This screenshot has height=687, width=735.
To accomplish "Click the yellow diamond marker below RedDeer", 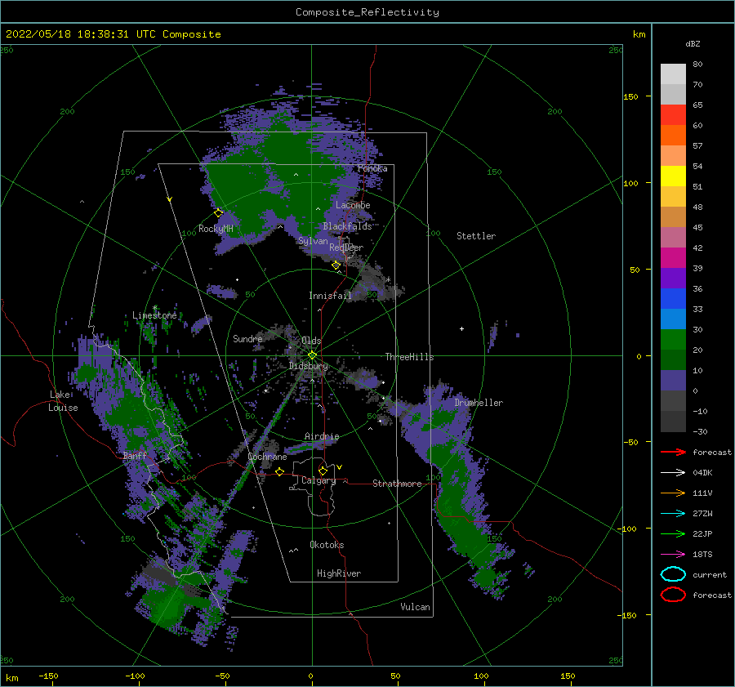I will 336,265.
